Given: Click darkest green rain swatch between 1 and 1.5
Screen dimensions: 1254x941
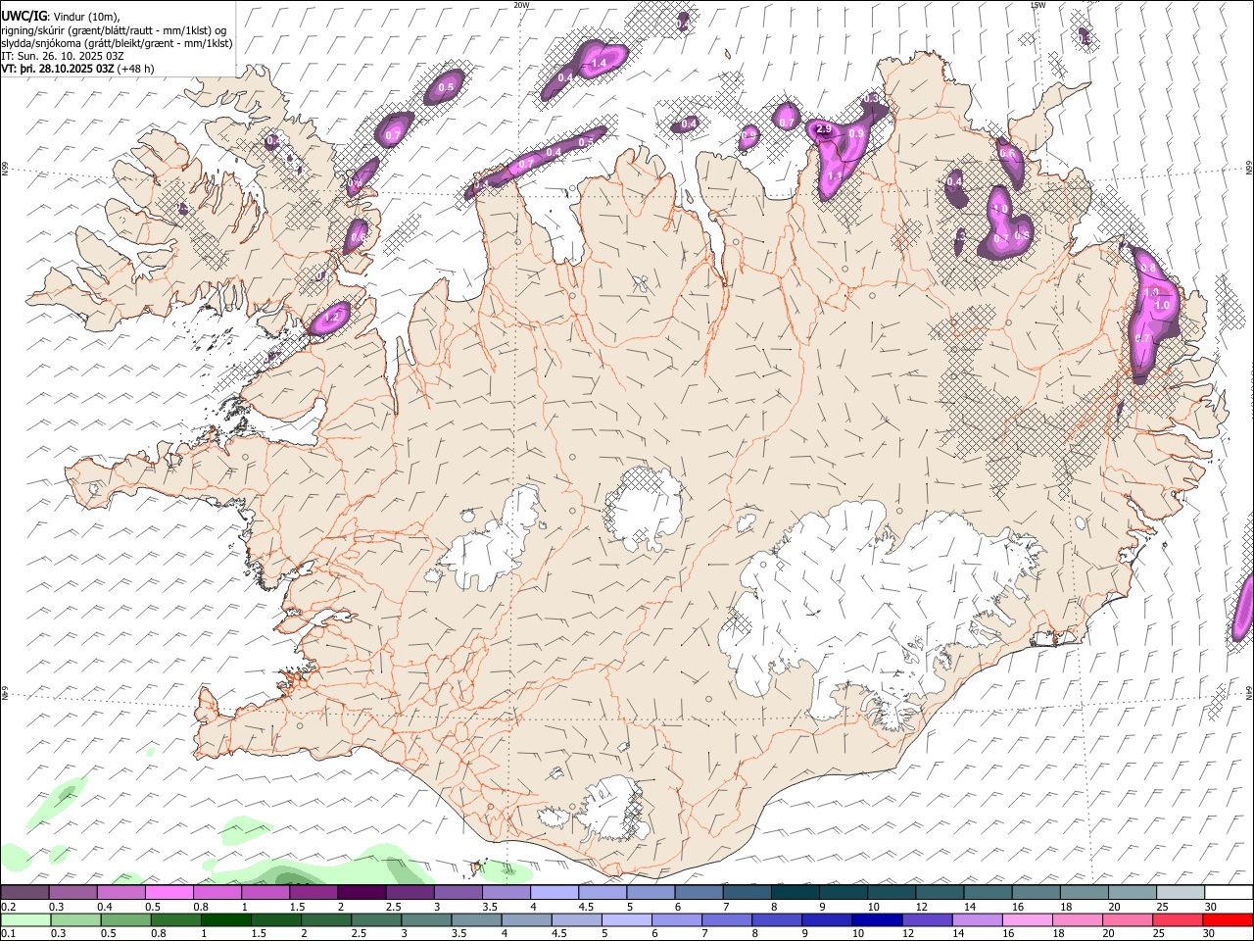Looking at the screenshot, I should coord(226,919).
